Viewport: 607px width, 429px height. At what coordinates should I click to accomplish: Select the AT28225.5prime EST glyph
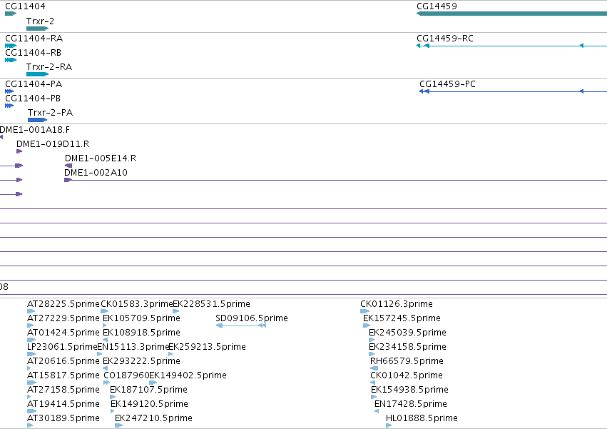click(31, 311)
